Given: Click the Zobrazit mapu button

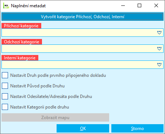Looking at the screenshot, I should (x=55, y=118).
